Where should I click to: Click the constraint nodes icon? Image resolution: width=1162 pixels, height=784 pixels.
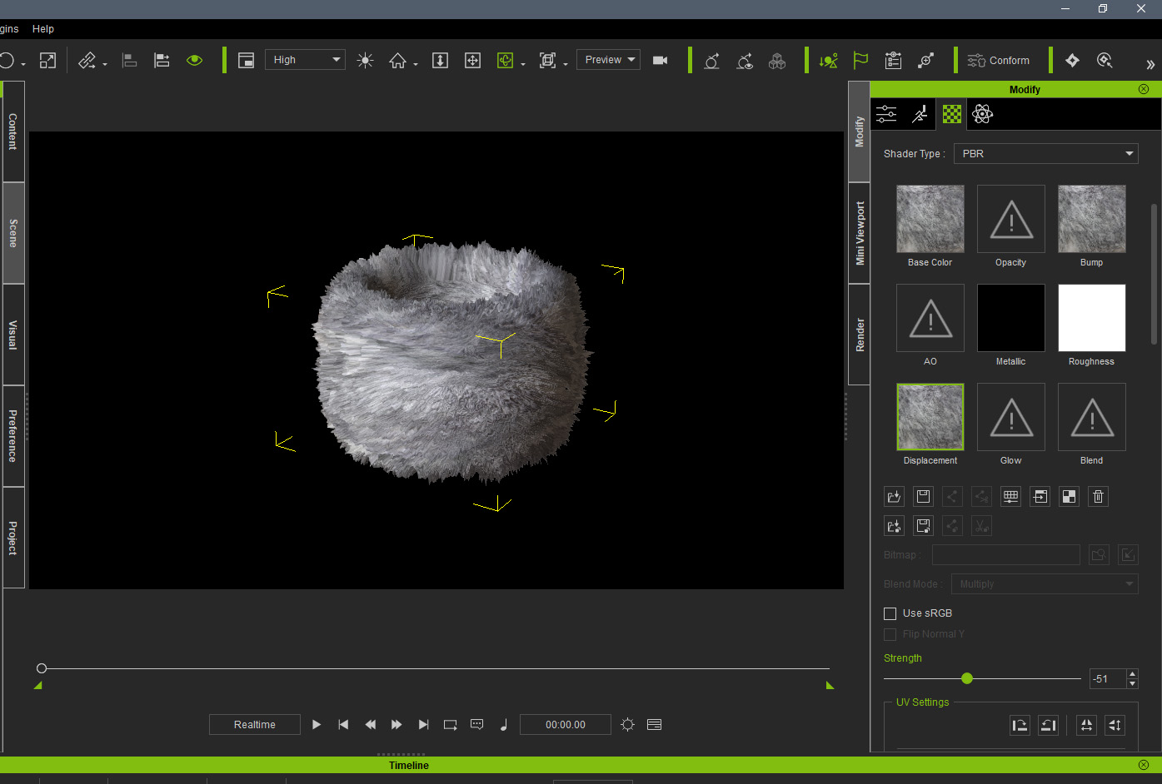(x=925, y=60)
